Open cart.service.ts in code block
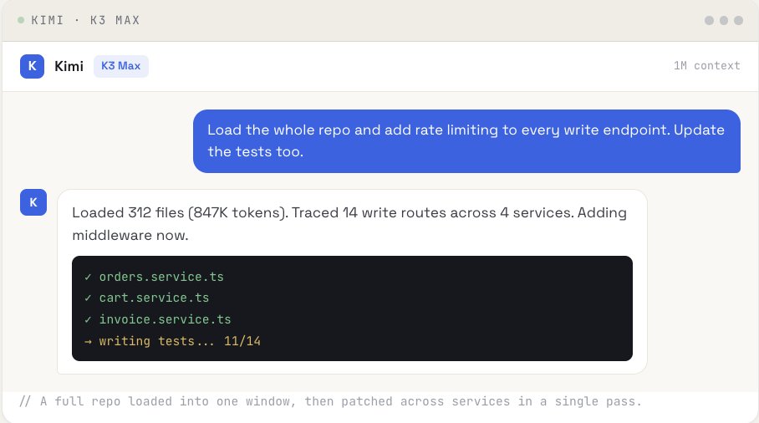 [x=154, y=298]
